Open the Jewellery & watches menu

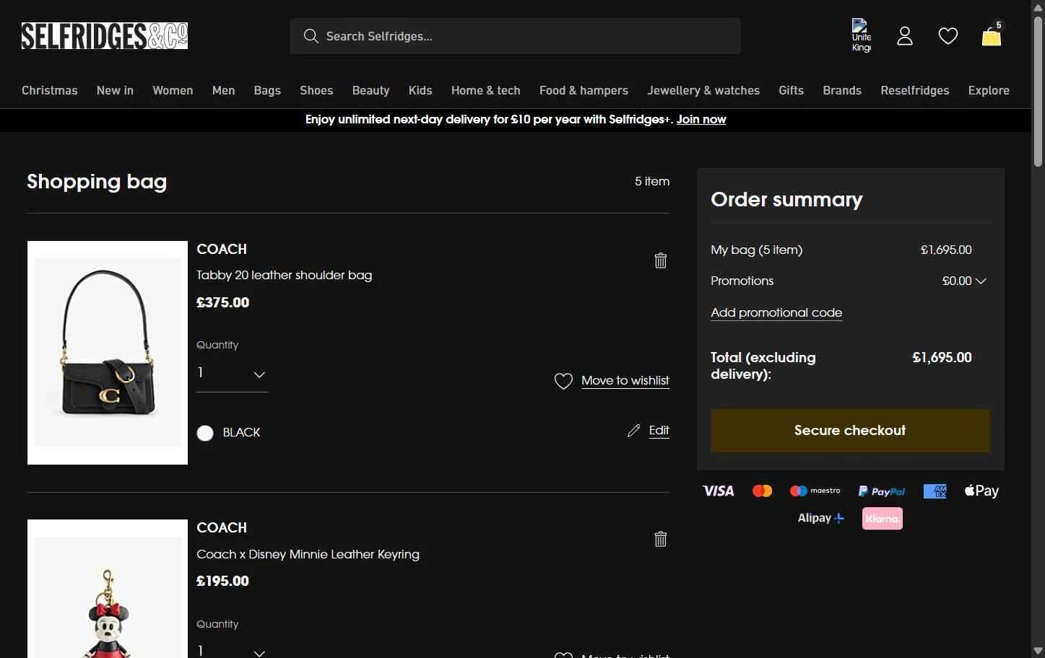click(703, 90)
